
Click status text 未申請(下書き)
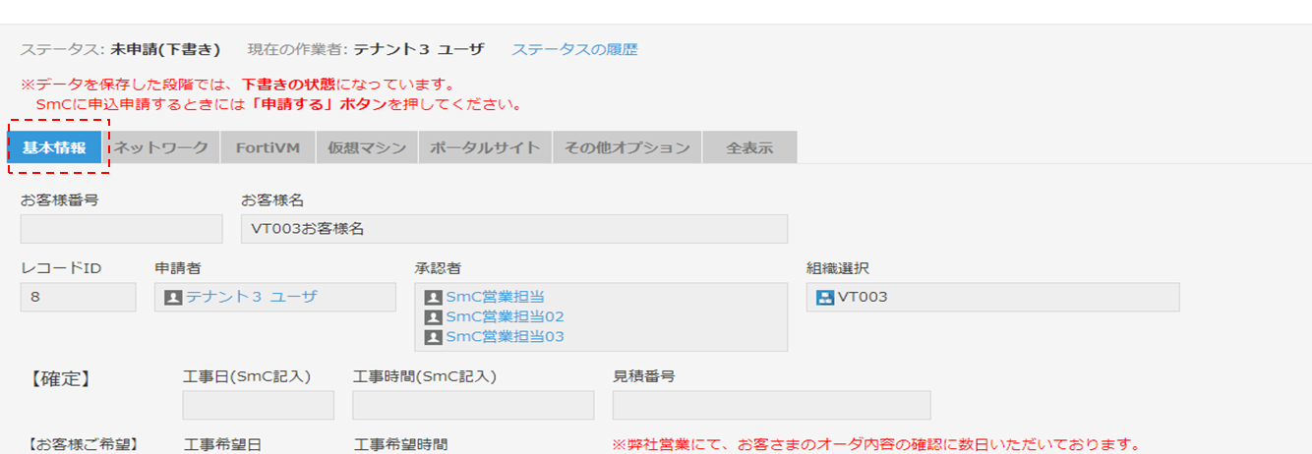pyautogui.click(x=165, y=49)
